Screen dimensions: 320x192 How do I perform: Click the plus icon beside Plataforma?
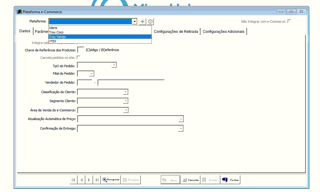click(x=143, y=21)
